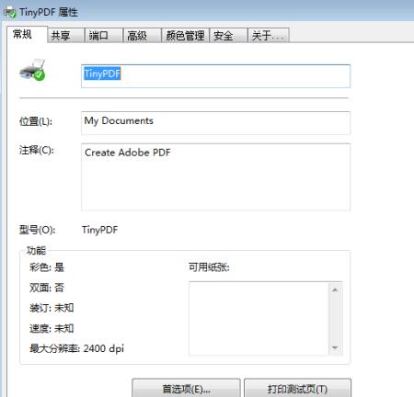Go to the 高级 tab

point(143,36)
